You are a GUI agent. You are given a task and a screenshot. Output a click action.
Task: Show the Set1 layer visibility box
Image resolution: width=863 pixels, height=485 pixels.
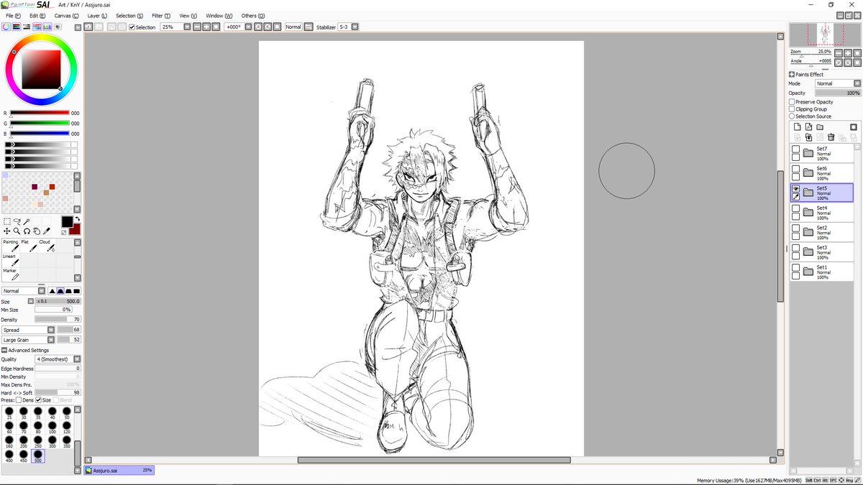click(795, 269)
